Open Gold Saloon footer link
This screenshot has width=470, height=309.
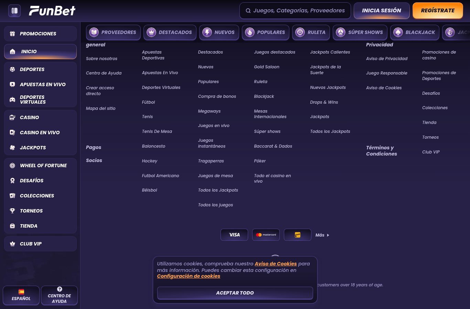[267, 67]
